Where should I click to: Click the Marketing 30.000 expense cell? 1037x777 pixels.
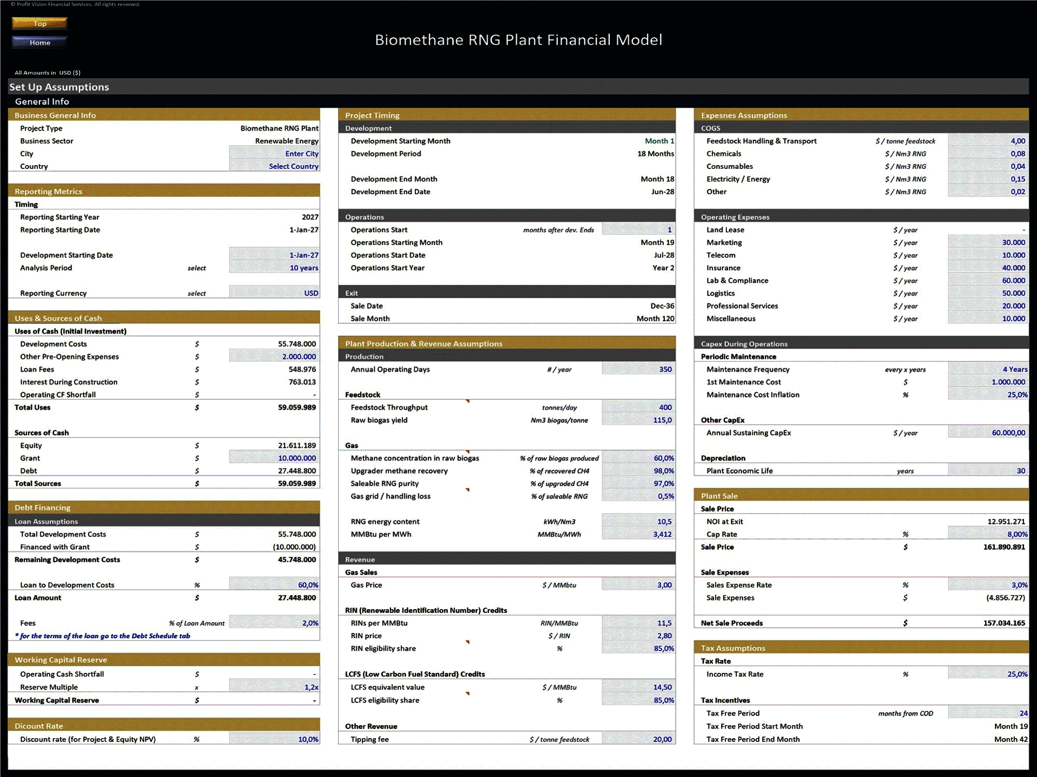(x=988, y=243)
